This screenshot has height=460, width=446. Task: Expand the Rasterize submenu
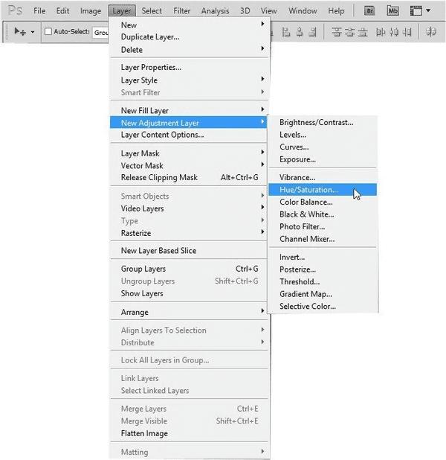(x=188, y=233)
